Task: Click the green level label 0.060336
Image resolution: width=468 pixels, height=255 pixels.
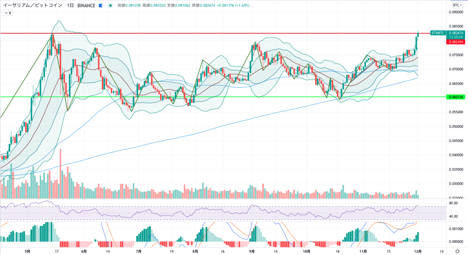Action: pos(456,97)
